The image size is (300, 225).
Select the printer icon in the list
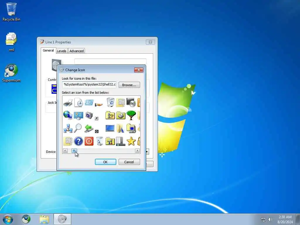coord(68,103)
